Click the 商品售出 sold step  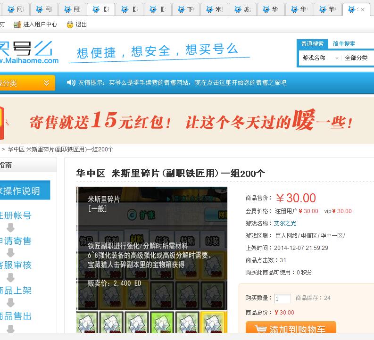16,316
